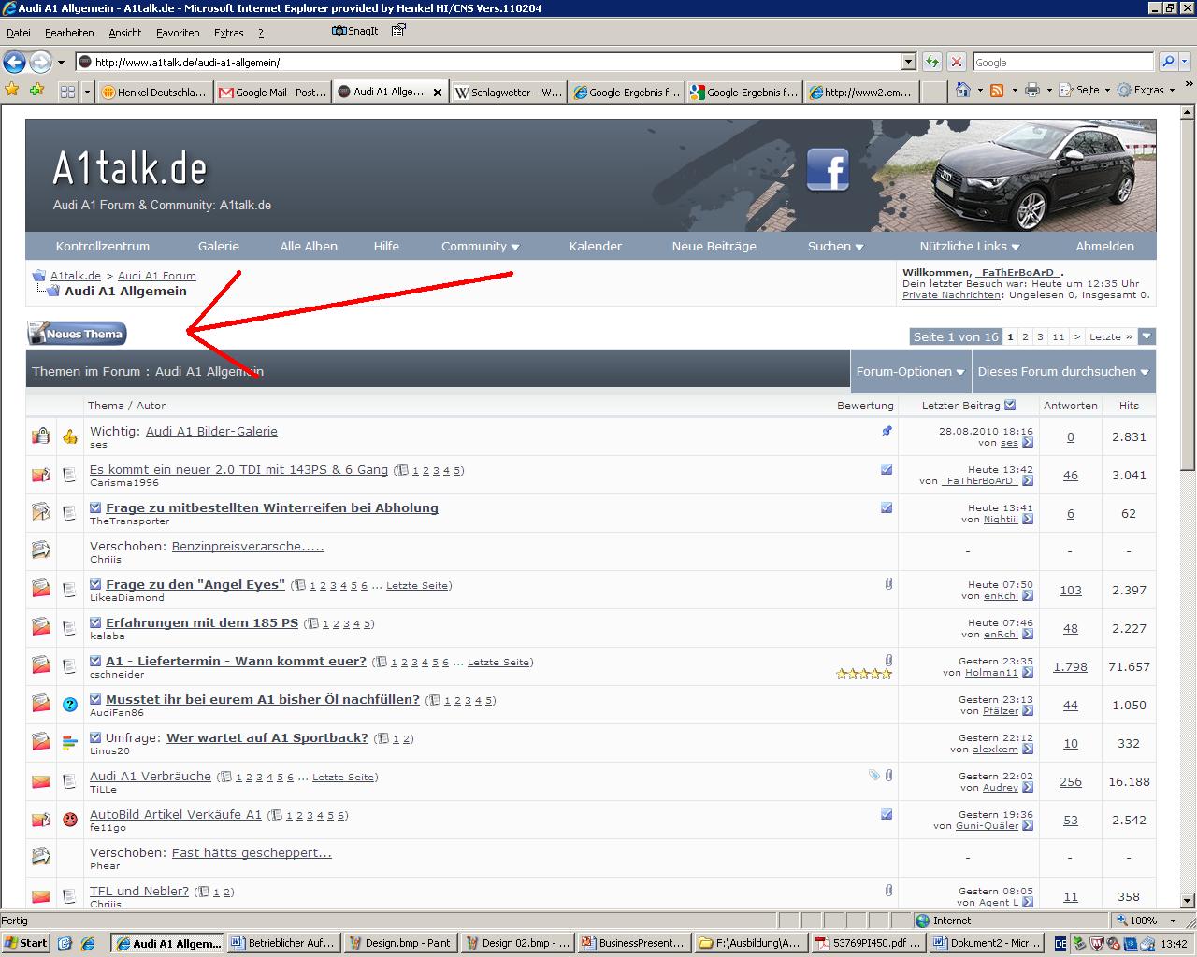Image resolution: width=1197 pixels, height=957 pixels.
Task: Open the Favoriten menu
Action: tap(178, 32)
